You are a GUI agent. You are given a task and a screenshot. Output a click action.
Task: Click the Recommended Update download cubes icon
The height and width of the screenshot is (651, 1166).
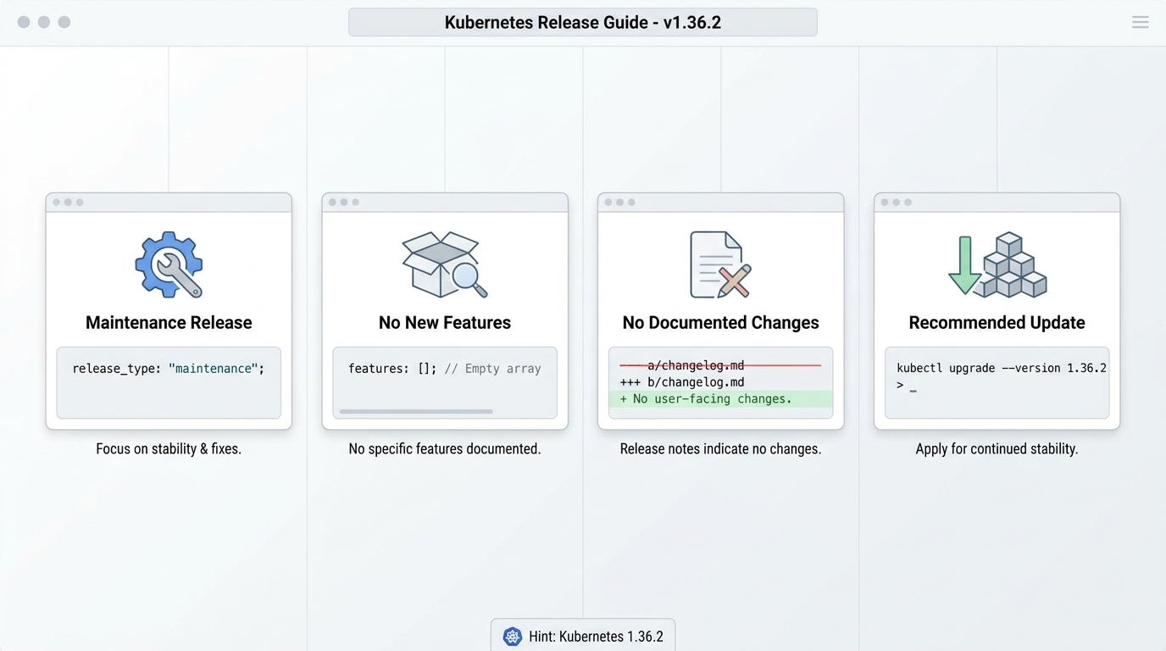pos(997,264)
